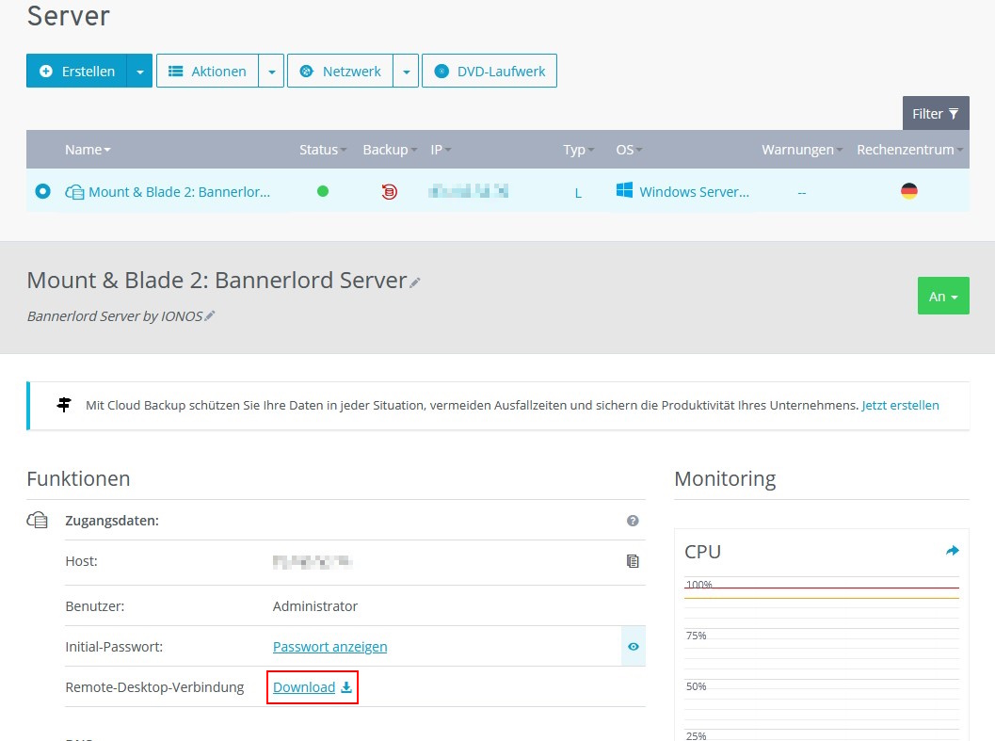Select the Bannerlord server radio button

(42, 191)
